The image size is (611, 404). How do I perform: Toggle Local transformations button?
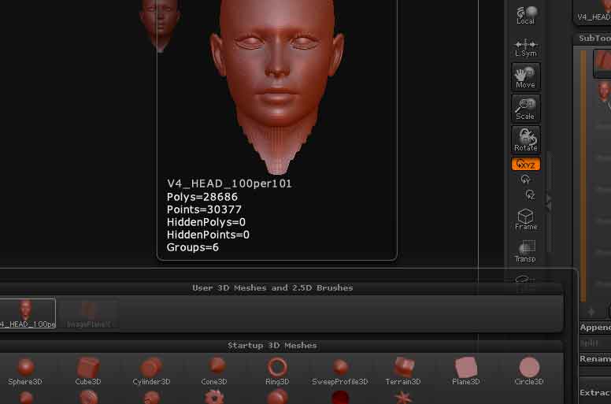pyautogui.click(x=525, y=15)
